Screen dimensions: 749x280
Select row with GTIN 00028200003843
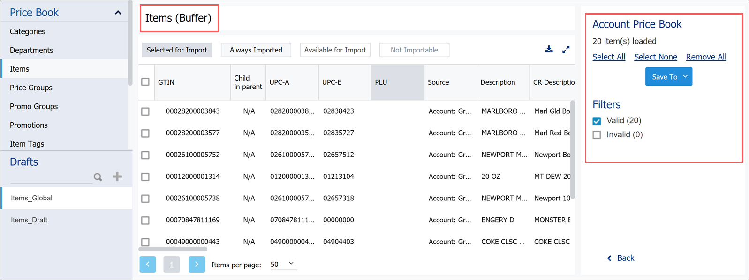tap(145, 111)
